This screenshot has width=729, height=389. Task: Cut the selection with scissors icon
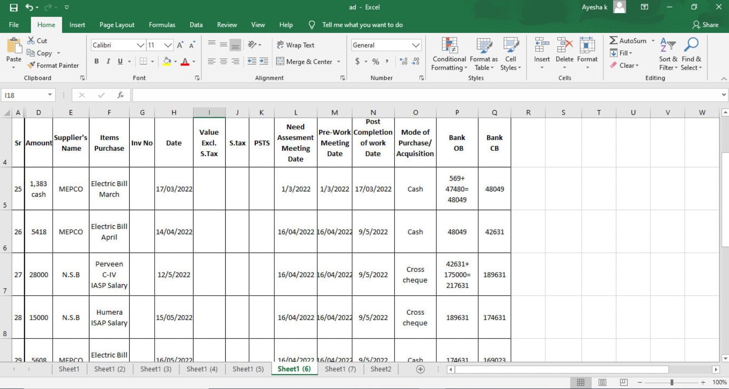click(31, 41)
